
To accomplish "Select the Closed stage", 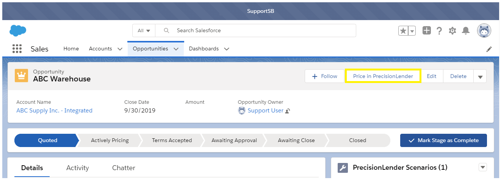I will [x=358, y=140].
